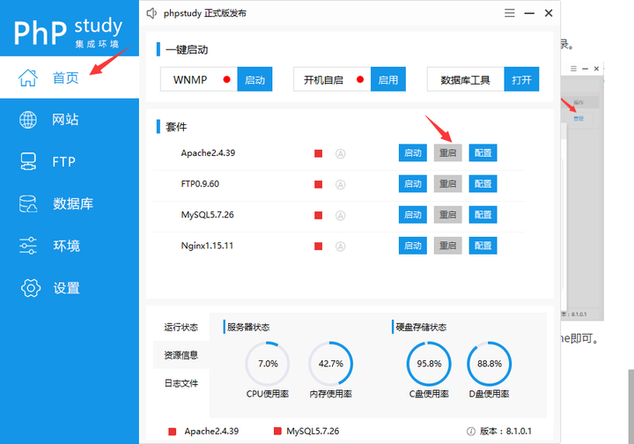Image resolution: width=634 pixels, height=444 pixels.
Task: Click Nginx1.15.11 name text
Action: [x=207, y=246]
